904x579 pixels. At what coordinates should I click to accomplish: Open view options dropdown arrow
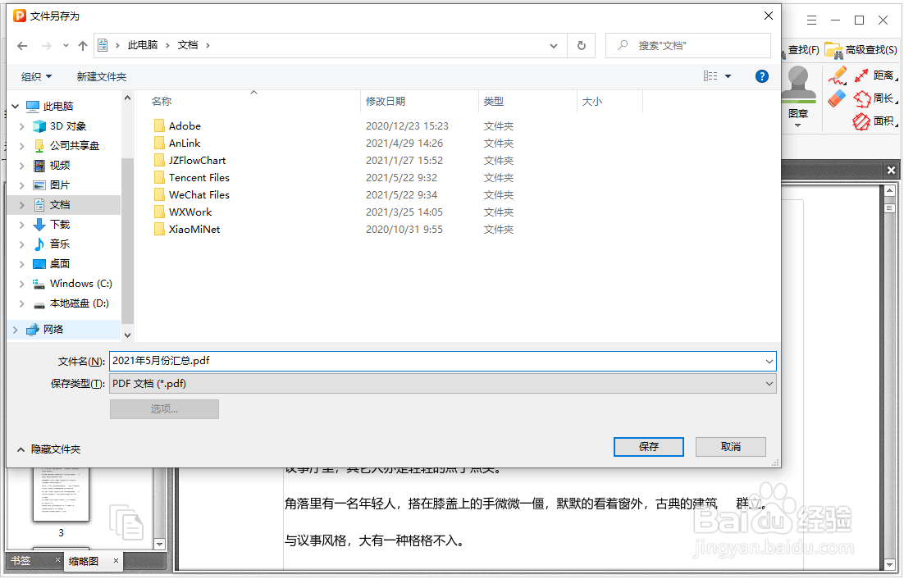(728, 76)
